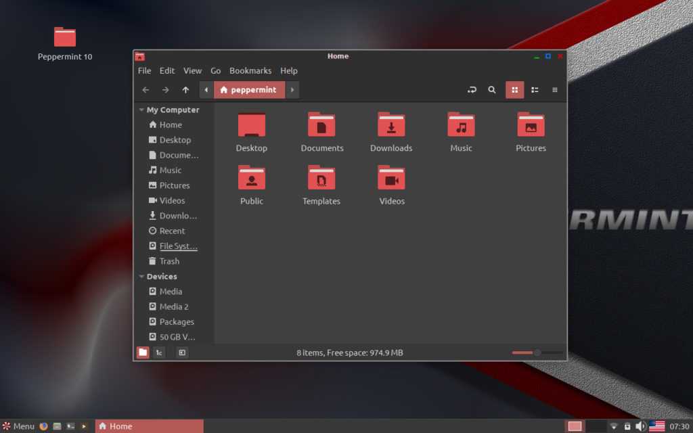Collapse the My Computer section

141,110
